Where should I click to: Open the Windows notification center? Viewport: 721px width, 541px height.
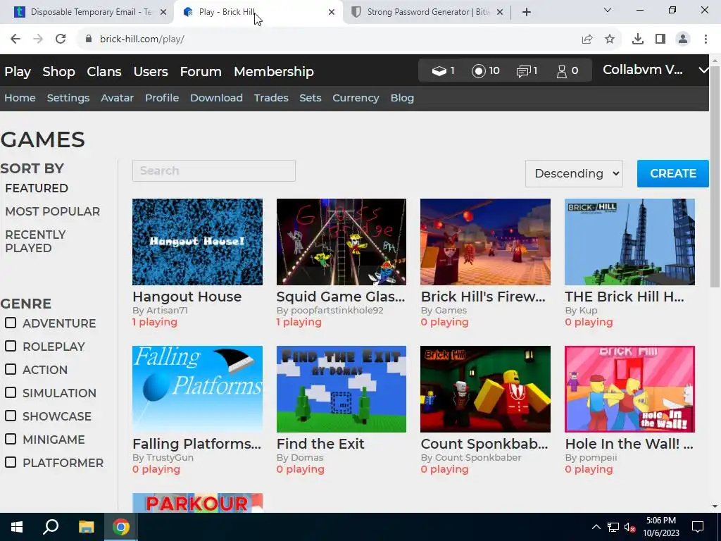(698, 527)
